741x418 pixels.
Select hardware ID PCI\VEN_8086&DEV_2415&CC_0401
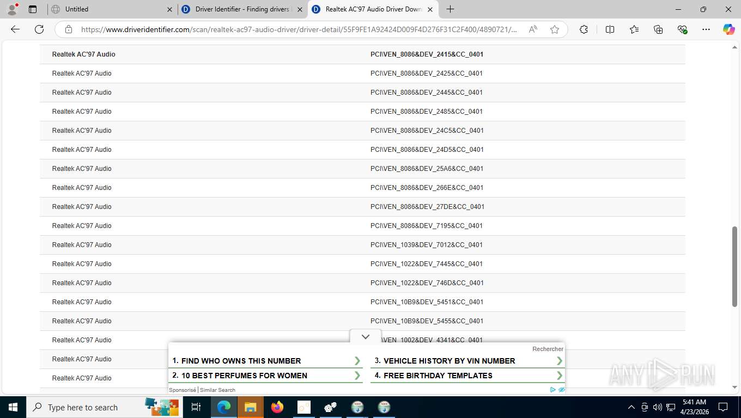(x=427, y=54)
